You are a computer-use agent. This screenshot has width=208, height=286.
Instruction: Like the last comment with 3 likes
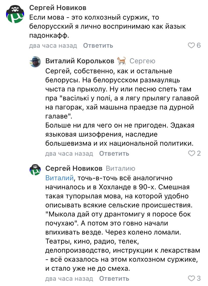click(x=192, y=278)
